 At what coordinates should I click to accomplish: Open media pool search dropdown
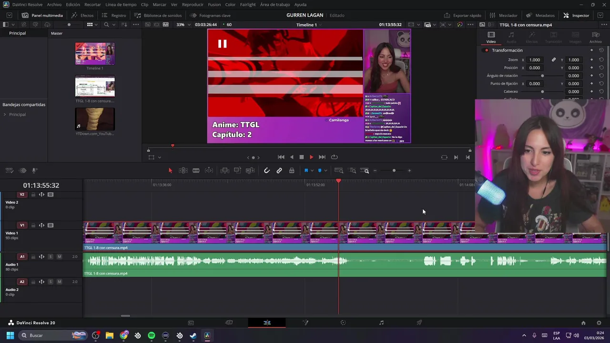tap(113, 24)
